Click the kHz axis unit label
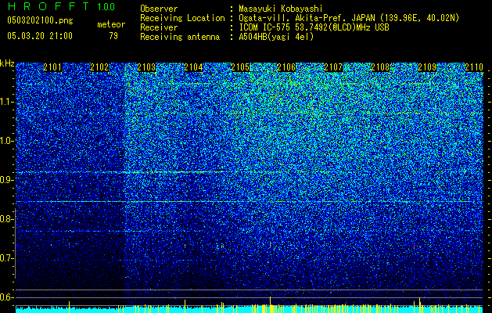This screenshot has height=313, width=492. [x=7, y=63]
